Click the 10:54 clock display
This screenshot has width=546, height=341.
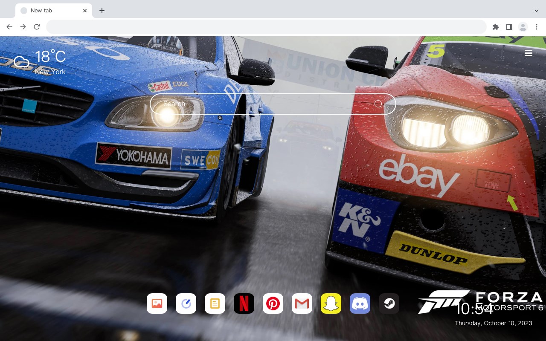pyautogui.click(x=474, y=309)
